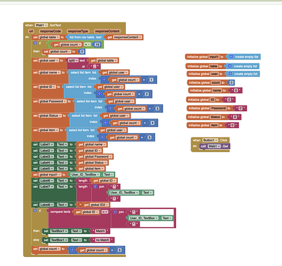Screen dimensions: 282x266
Task: Click join mutator gear in Label7 block
Action: point(95,187)
